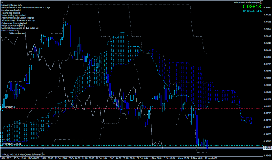The image size is (272, 160).
Task: Click the MetaQuotes Software Corp. copyright text
Action: (x=23, y=154)
